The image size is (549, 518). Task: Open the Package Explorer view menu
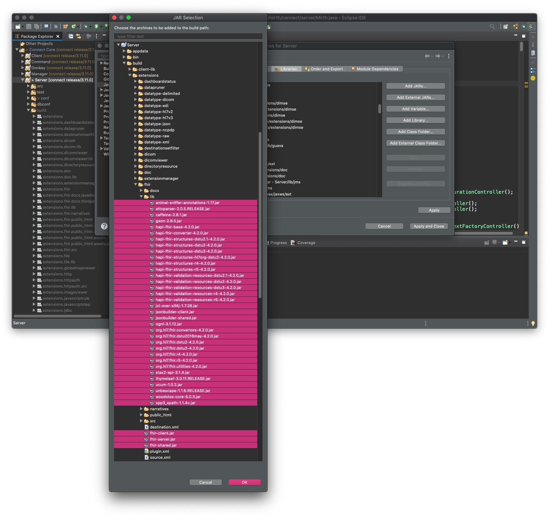[x=96, y=36]
